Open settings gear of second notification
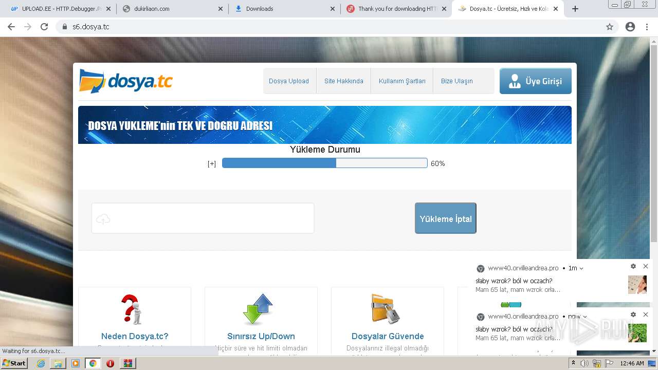This screenshot has height=370, width=658. point(633,314)
